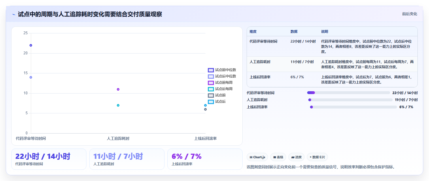Open the 11小时 / 7小时 data card
The height and width of the screenshot is (181, 429).
pos(127,159)
